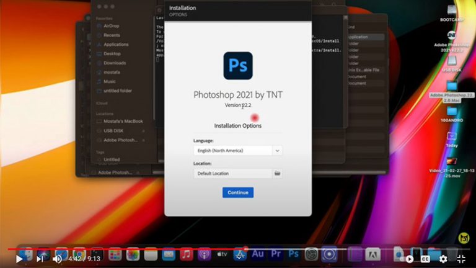This screenshot has width=476, height=268.
Task: Eject USB DISK in Finder sidebar
Action: coord(143,131)
